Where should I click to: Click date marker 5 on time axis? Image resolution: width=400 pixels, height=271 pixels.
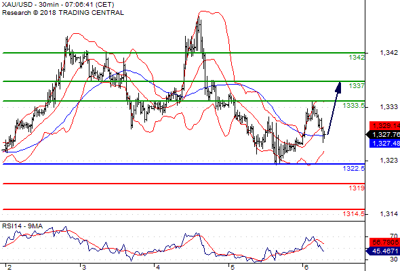[232, 267]
